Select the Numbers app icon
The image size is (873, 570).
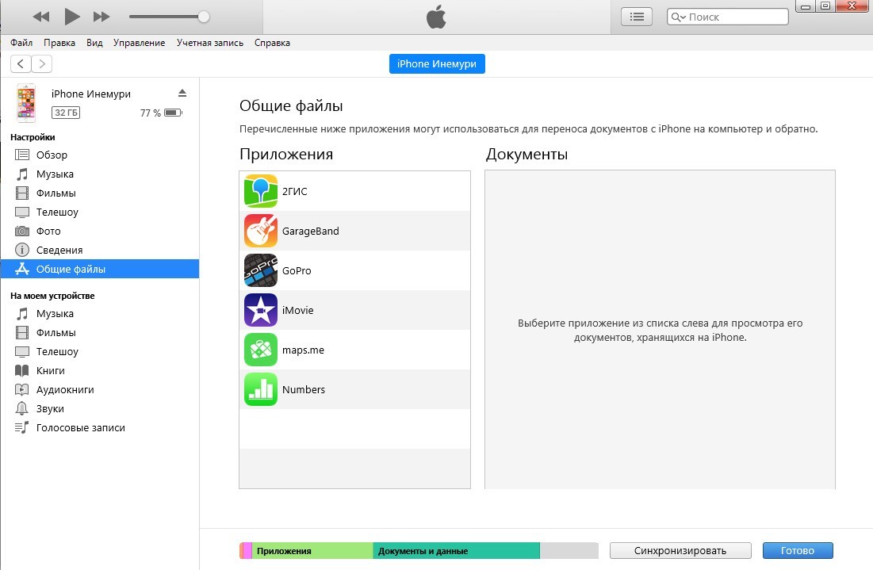tap(261, 389)
